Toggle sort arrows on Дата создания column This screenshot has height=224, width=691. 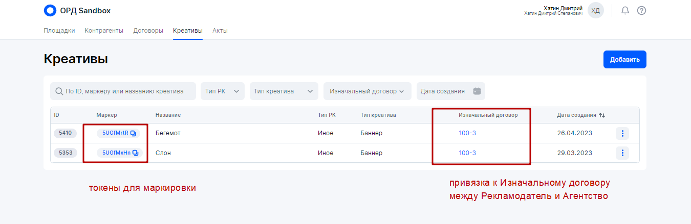pyautogui.click(x=602, y=115)
